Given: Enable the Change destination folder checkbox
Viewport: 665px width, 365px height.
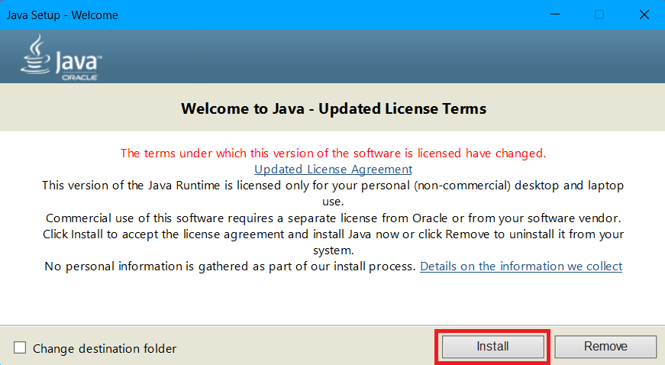Looking at the screenshot, I should [x=20, y=348].
